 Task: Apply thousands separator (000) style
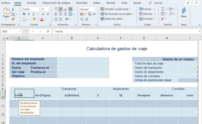click(94, 14)
